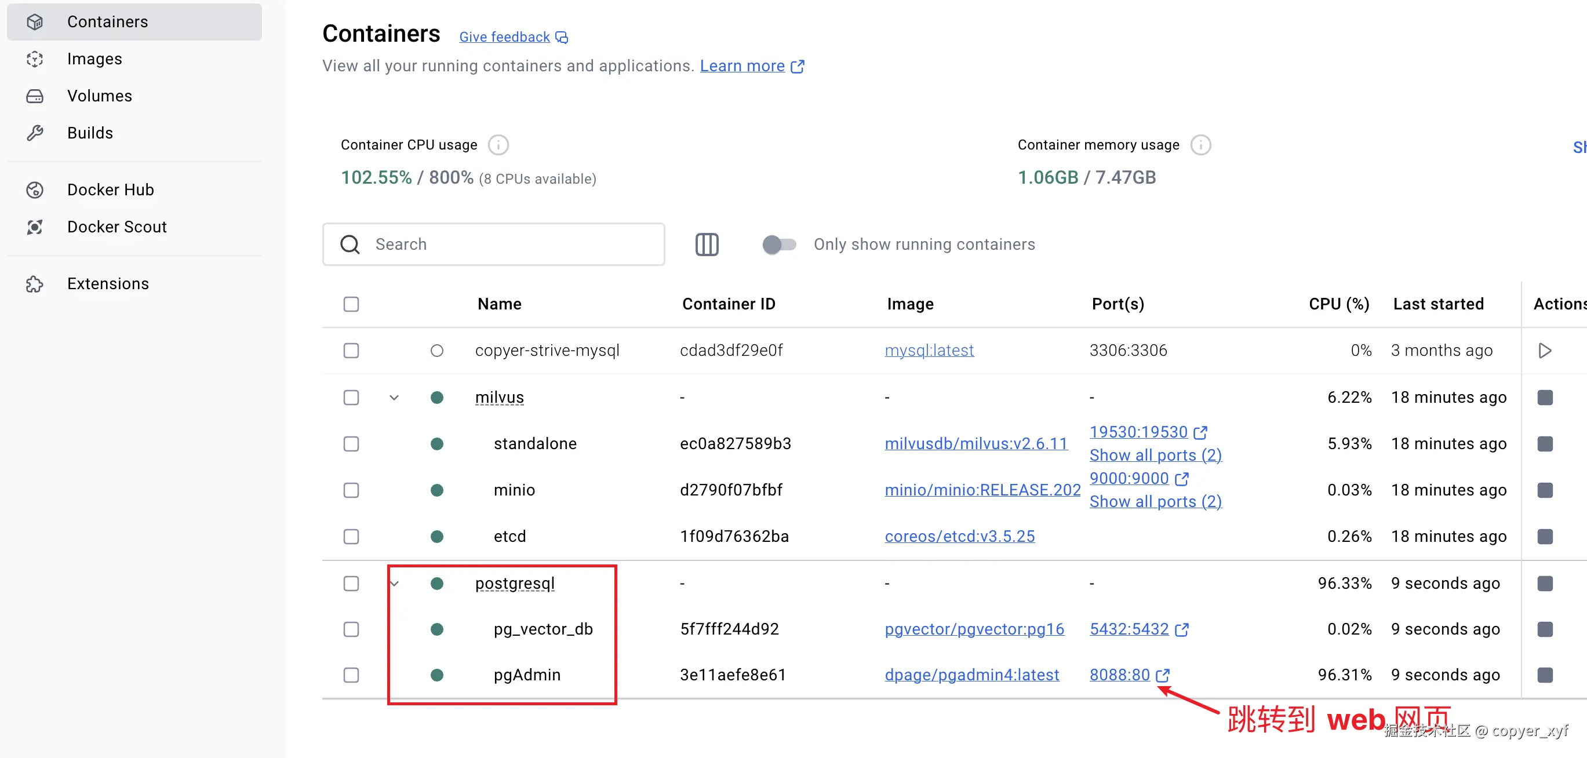This screenshot has height=758, width=1587.
Task: Open the milvusdb/milvus:v2.6.11 image link
Action: 976,443
